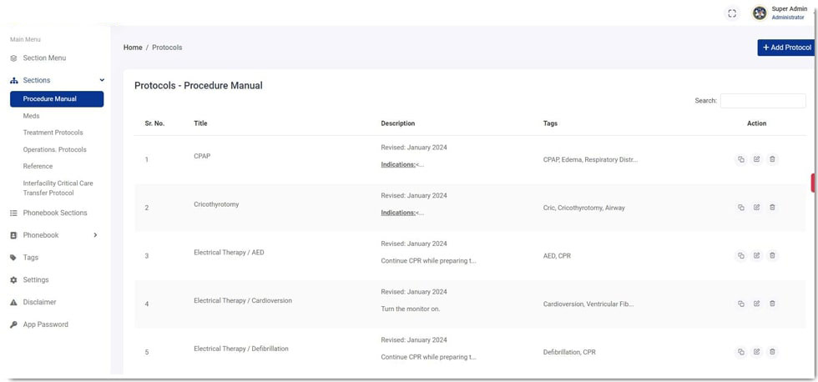This screenshot has height=382, width=818.
Task: Click the Sections hierarchy icon
Action: click(14, 81)
